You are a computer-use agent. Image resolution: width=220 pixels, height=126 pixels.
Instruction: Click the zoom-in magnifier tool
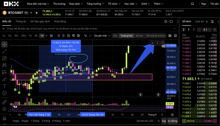[4, 109]
